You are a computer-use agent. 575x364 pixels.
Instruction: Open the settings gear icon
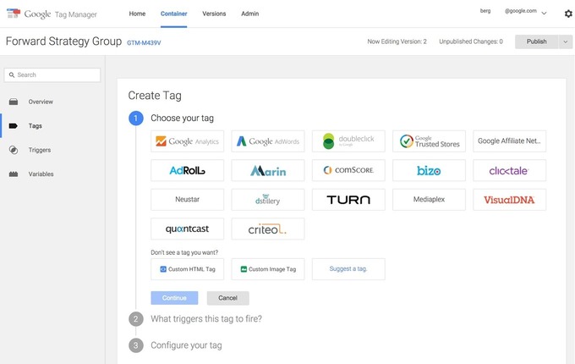[x=568, y=14]
